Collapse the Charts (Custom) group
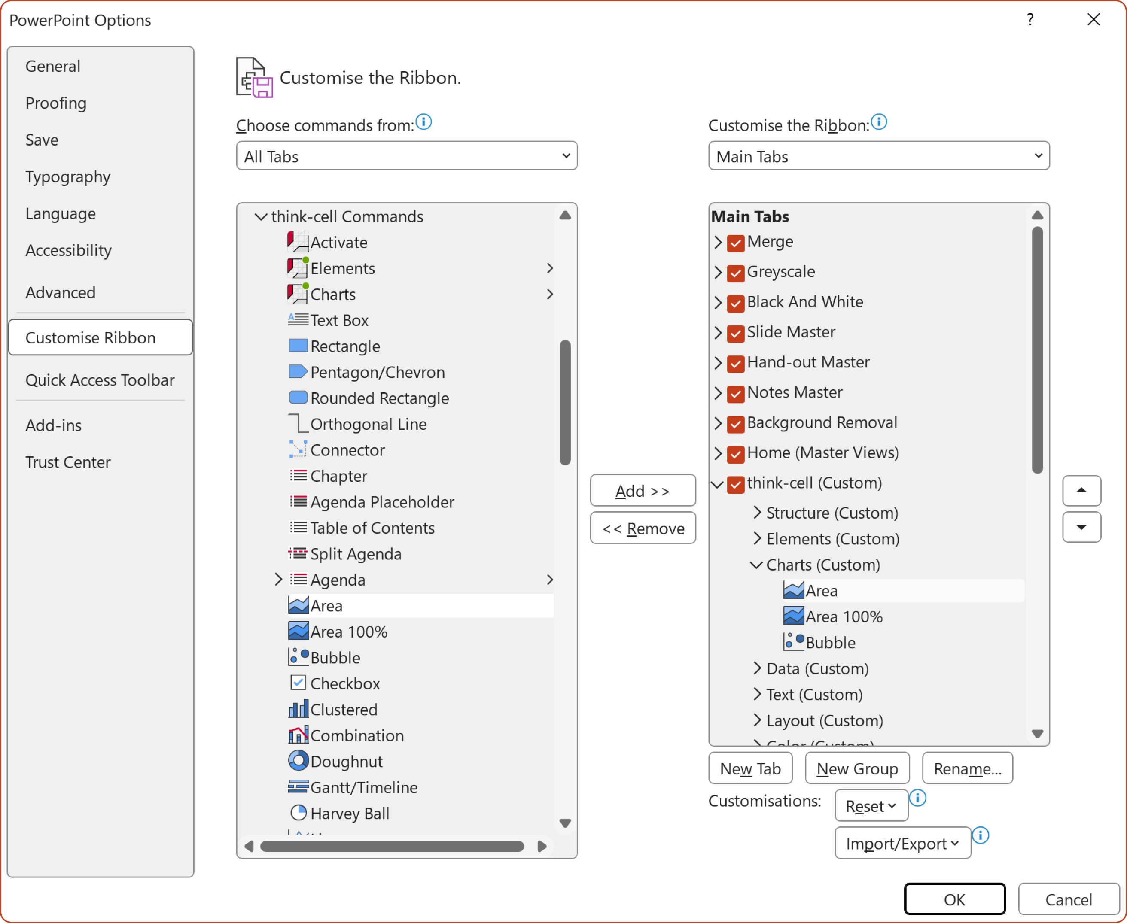Image resolution: width=1127 pixels, height=923 pixels. point(756,565)
